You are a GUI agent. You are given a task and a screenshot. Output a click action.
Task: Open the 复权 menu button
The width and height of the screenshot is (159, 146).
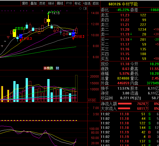pos(25,3)
